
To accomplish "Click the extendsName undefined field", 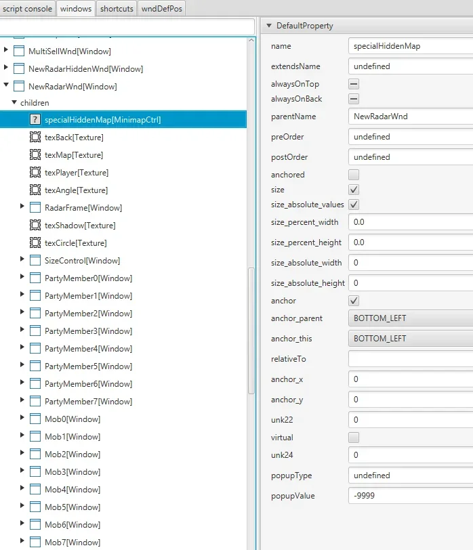I will click(x=411, y=66).
